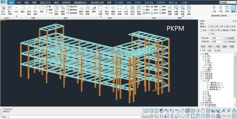The height and width of the screenshot is (119, 237).
Task: Select the 直线 line tool
Action: pyautogui.click(x=23, y=9)
